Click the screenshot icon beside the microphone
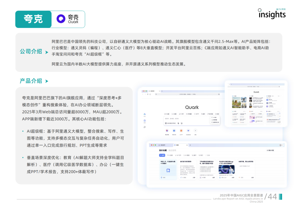 (182, 123)
